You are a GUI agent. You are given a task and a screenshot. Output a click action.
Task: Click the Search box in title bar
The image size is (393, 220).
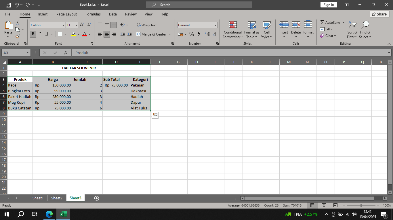point(199,5)
